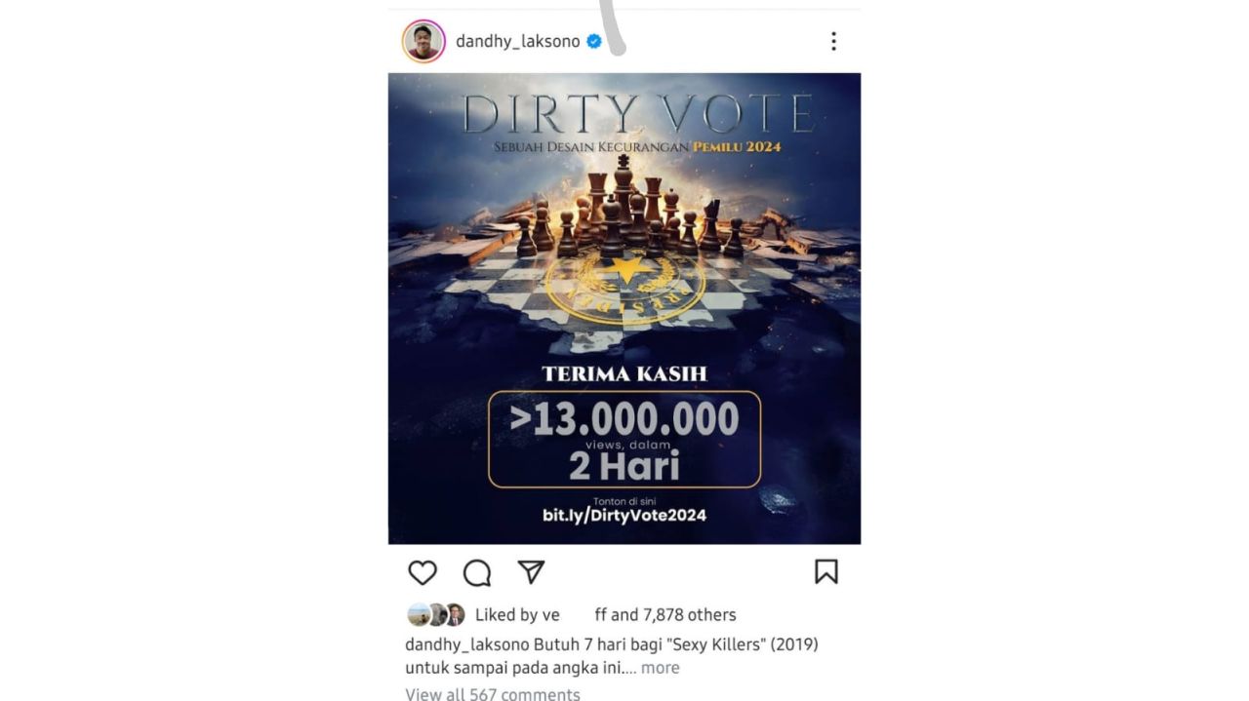Click bit.ly/DirtyVote2024 text on the poster
The width and height of the screenshot is (1249, 701).
[624, 515]
